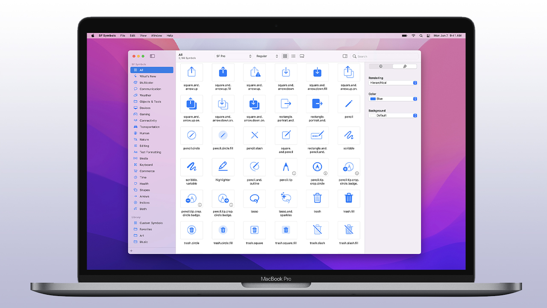
Task: Select the pencil symbol
Action: click(349, 104)
